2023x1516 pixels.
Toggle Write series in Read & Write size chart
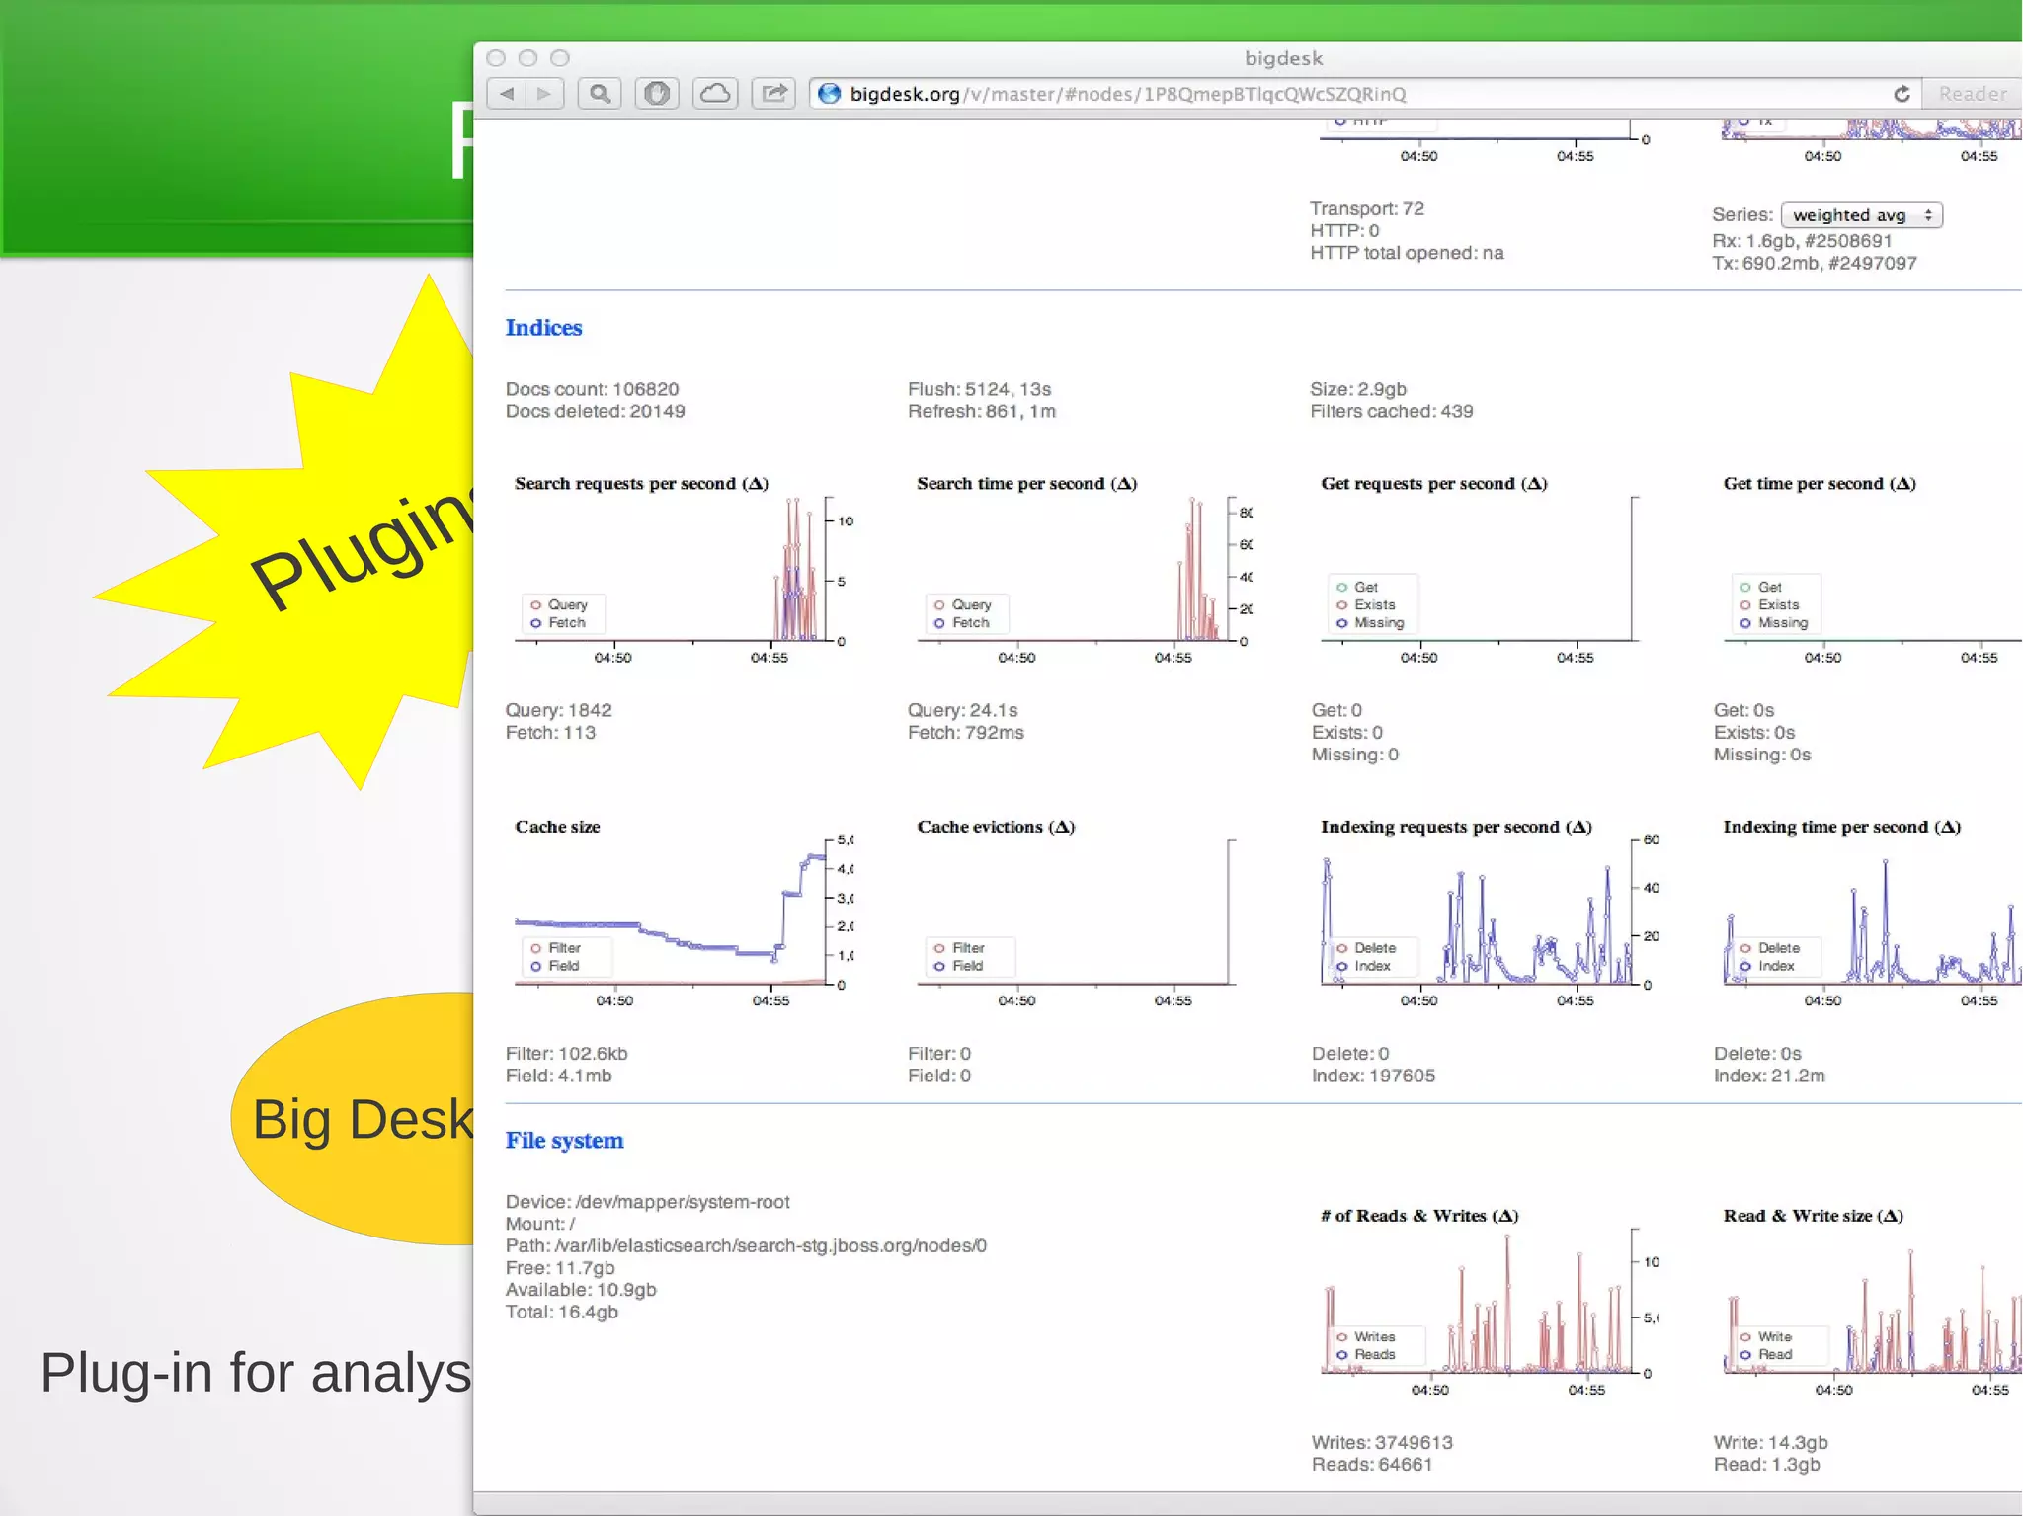point(1765,1337)
